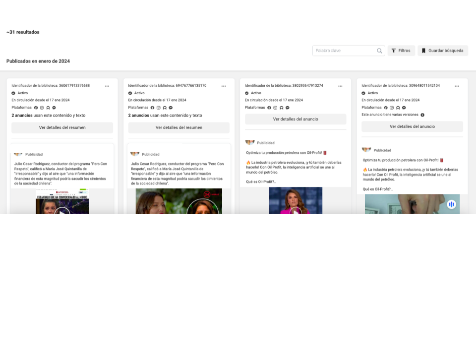Open Ver detalles del anuncio in third card
476x357 pixels.
pyautogui.click(x=296, y=119)
